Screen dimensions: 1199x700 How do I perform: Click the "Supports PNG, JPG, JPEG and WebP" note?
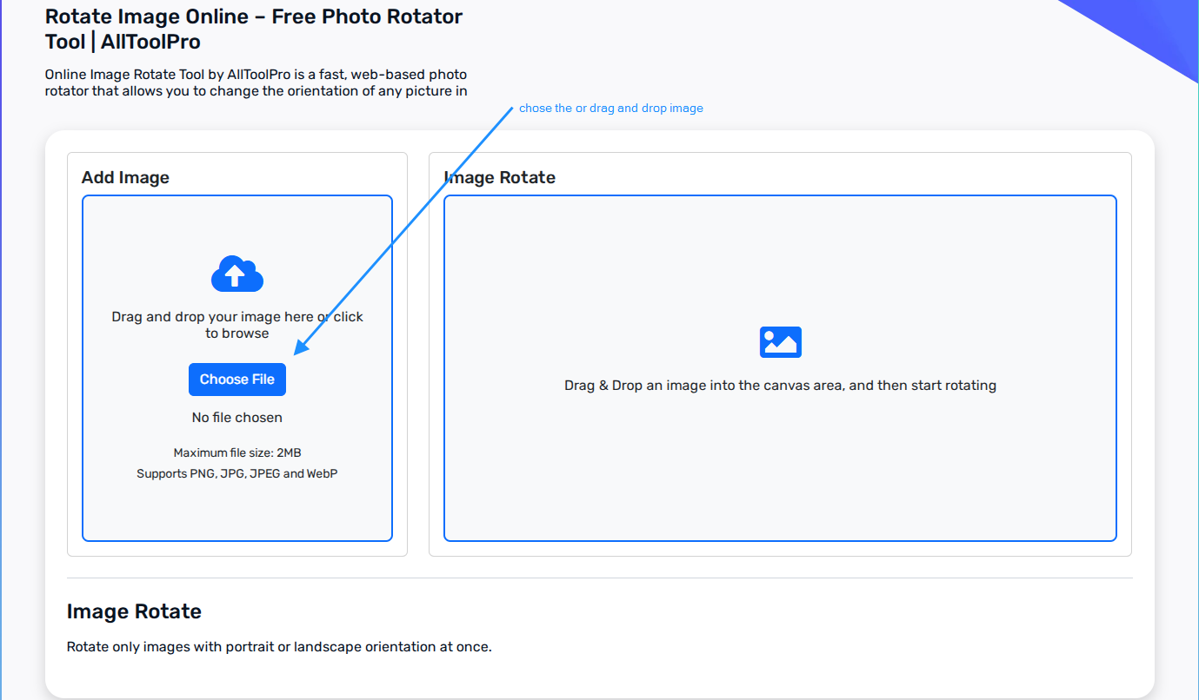pos(236,473)
